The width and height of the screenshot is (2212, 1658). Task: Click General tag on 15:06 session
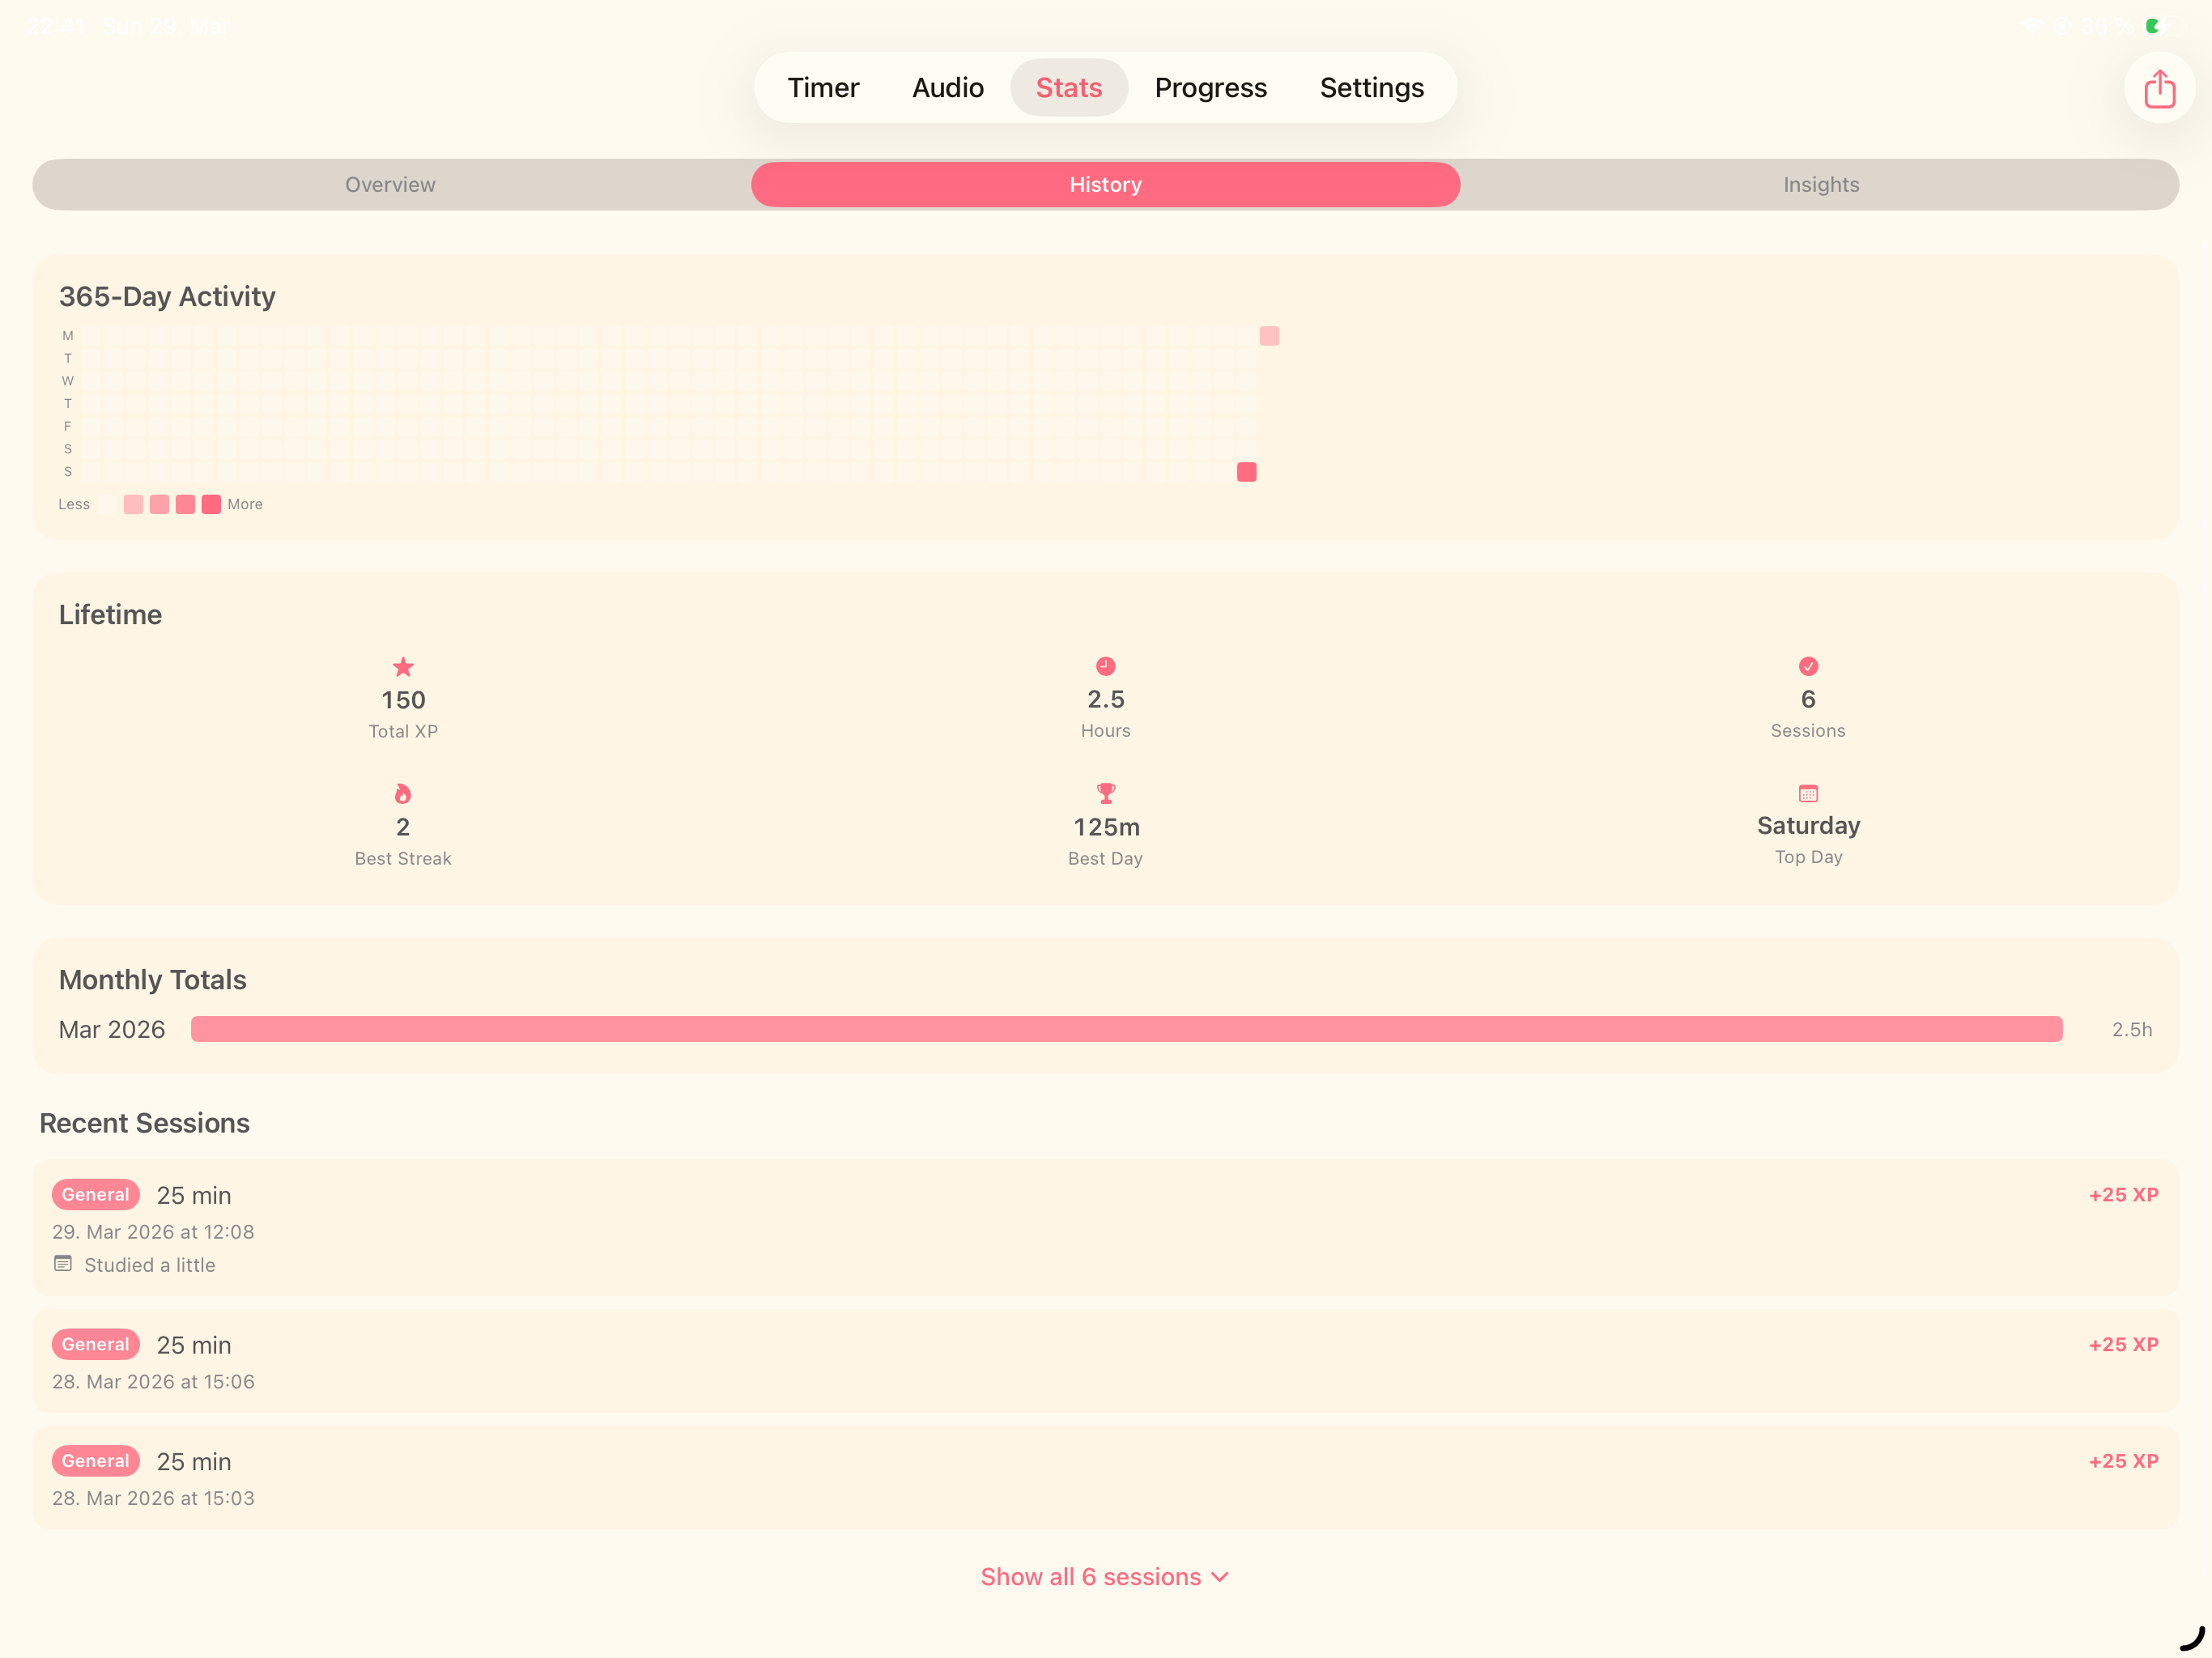pos(96,1345)
